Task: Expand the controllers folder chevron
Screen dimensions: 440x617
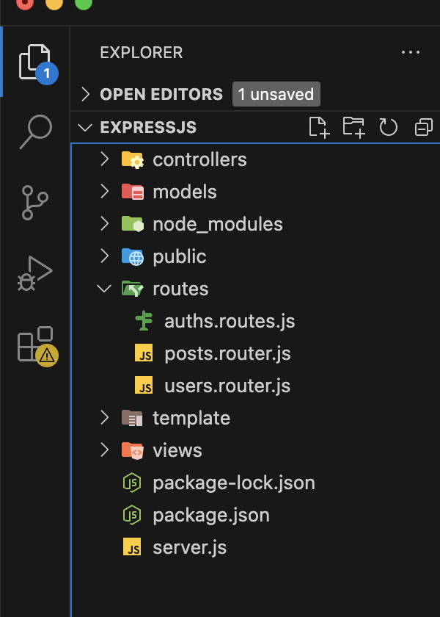Action: pyautogui.click(x=104, y=159)
